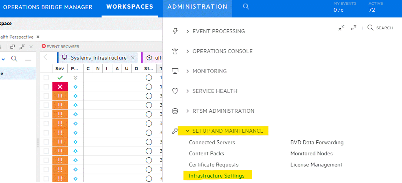Viewport: 402px width, 183px height.
Task: Click the grey double-chevron priority icon
Action: tap(75, 78)
